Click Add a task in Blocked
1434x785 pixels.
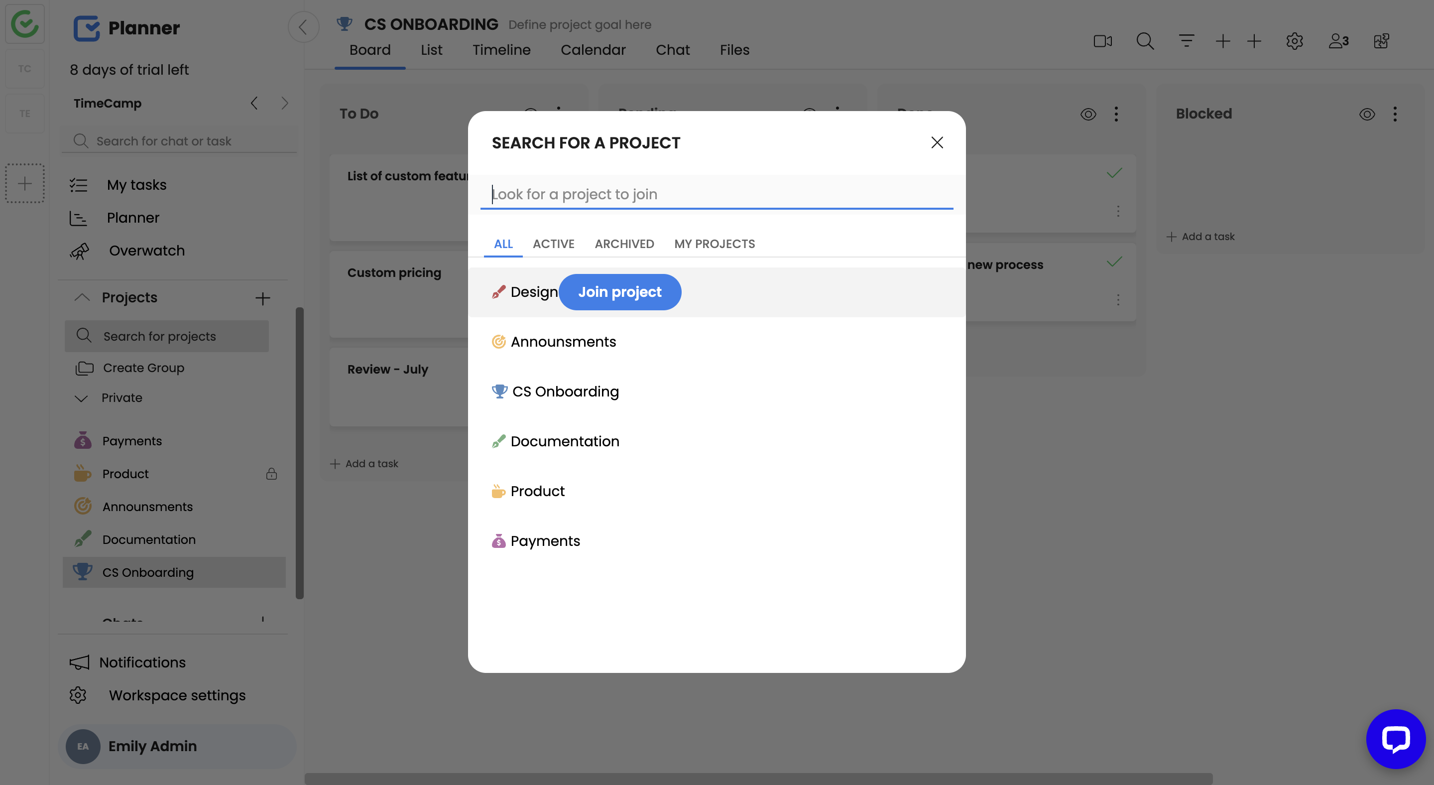1201,237
